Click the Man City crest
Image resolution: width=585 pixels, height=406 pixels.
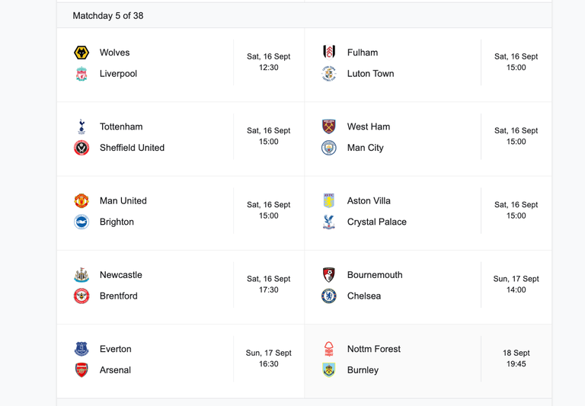click(329, 148)
